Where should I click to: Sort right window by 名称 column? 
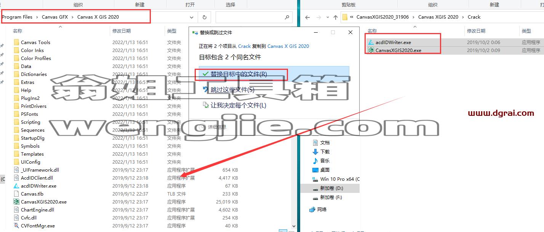tap(372, 31)
